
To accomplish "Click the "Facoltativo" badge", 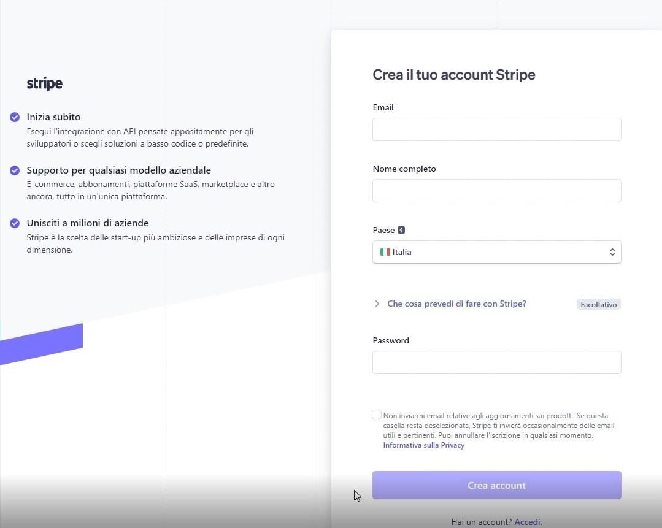I will 598,304.
